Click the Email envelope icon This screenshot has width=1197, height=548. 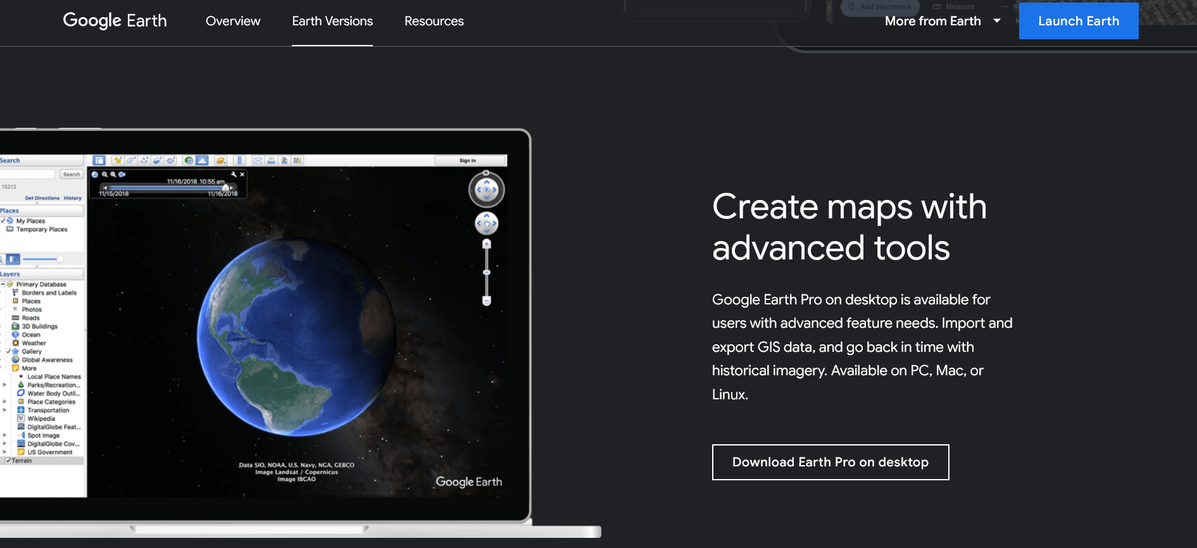tap(258, 161)
